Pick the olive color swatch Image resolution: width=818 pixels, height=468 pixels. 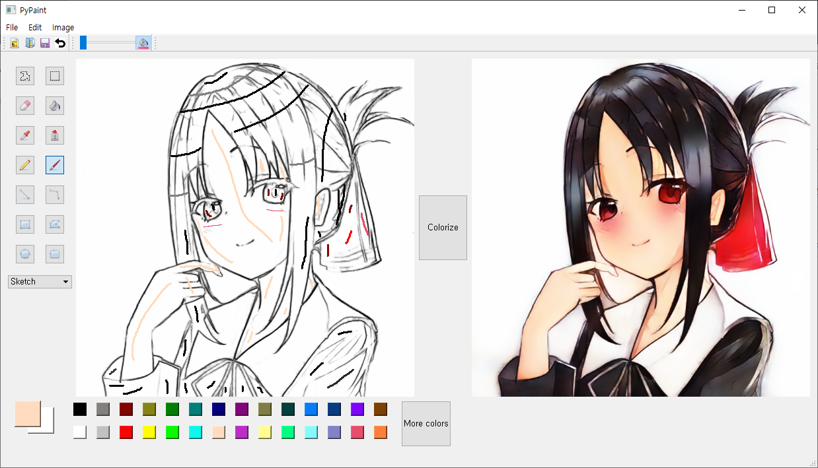(149, 409)
